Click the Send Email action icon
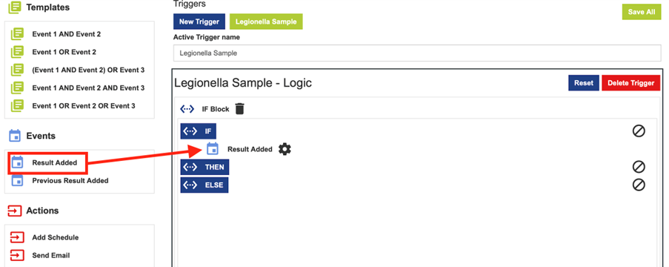669x267 pixels. point(16,255)
